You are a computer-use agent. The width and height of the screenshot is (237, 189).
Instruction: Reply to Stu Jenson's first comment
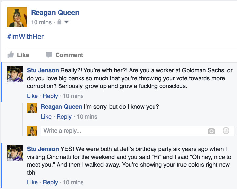50,96
